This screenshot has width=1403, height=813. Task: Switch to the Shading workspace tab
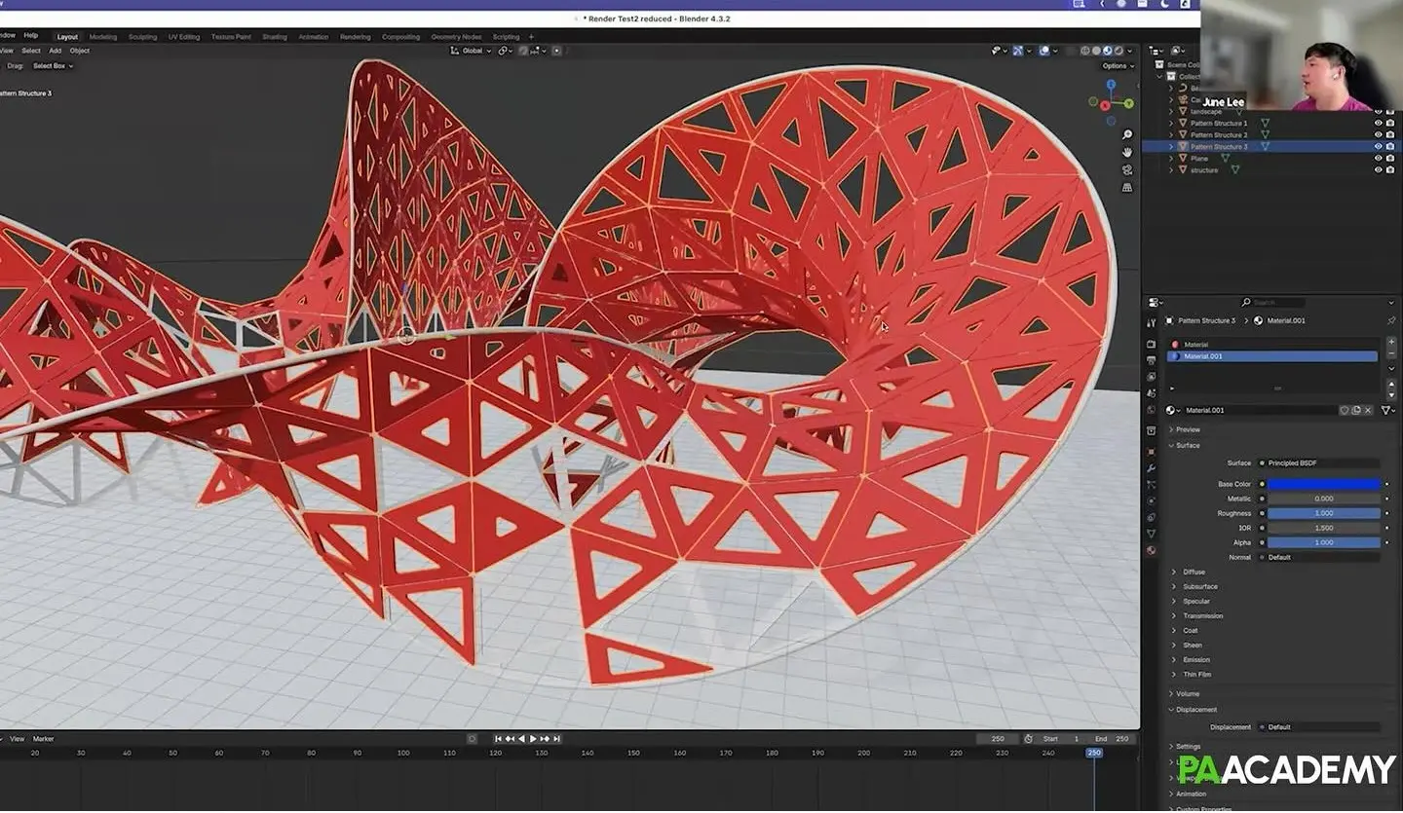pos(275,37)
